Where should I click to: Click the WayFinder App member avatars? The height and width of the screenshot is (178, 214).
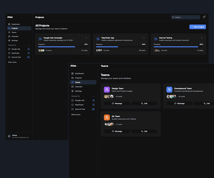(99, 50)
